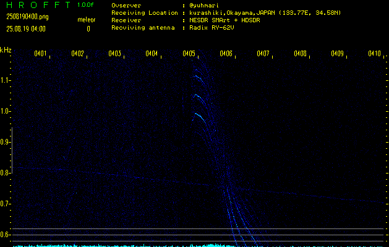389x247 pixels.
Task: Select the filename 2508190400.png
Action: tap(27, 17)
